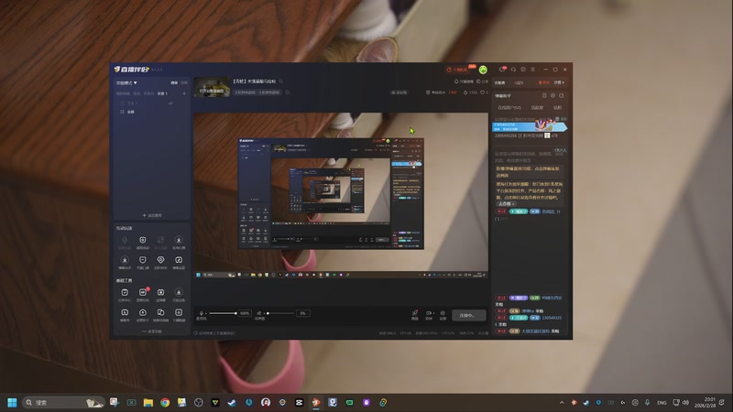733x412 pixels.
Task: Open the first icon in interactive tools second row
Action: click(125, 262)
